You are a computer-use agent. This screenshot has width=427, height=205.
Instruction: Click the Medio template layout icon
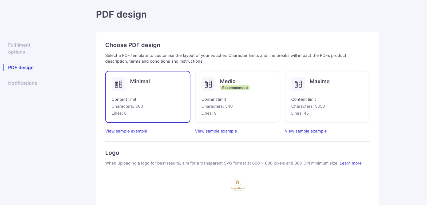208,84
